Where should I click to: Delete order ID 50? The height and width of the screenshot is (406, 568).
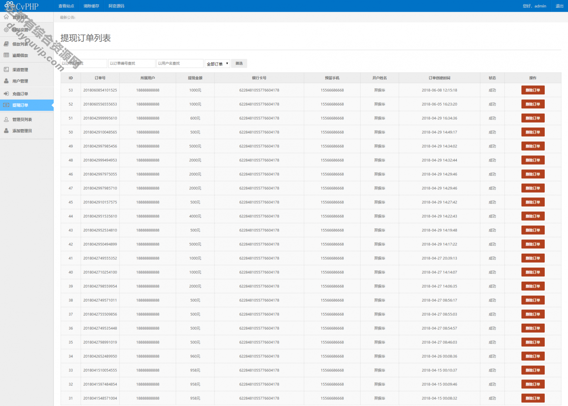(533, 132)
